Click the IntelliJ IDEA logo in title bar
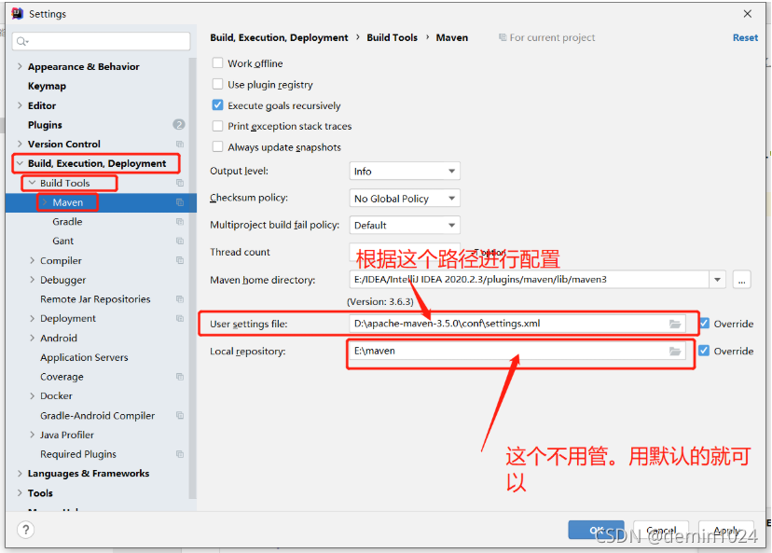Image resolution: width=772 pixels, height=553 pixels. 18,14
